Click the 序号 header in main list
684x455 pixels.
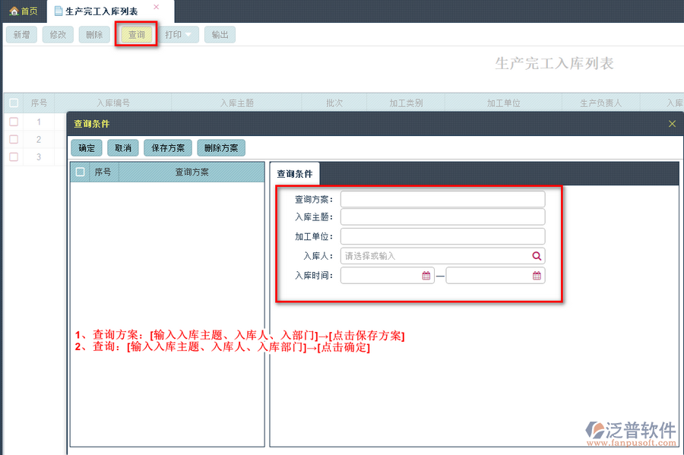(x=39, y=103)
